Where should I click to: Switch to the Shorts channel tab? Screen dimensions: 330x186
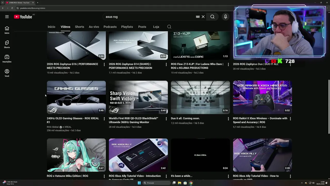(79, 27)
